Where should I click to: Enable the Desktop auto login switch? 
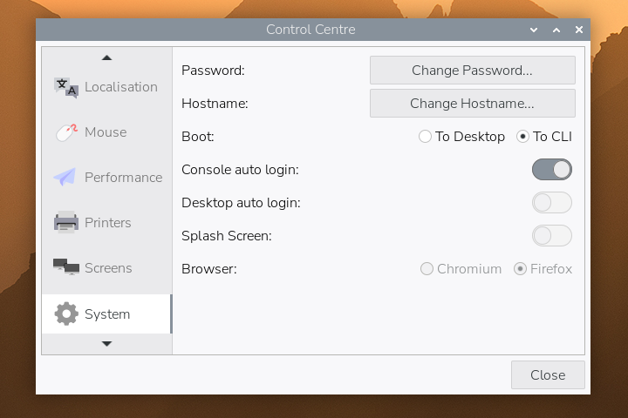[x=552, y=203]
